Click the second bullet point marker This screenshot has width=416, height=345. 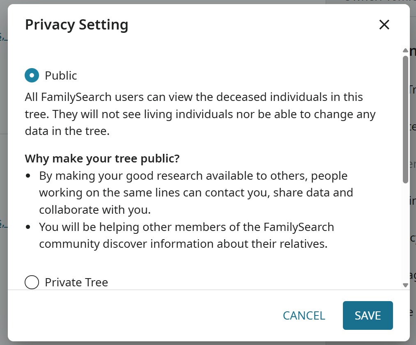pyautogui.click(x=28, y=227)
